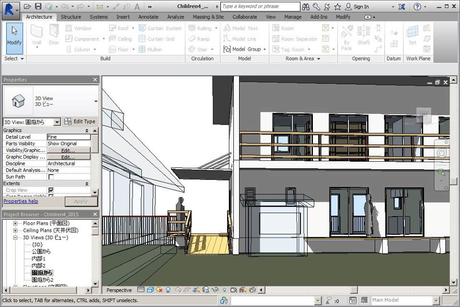Expand the Floor Plans tree node
This screenshot has width=460, height=307.
[15, 223]
